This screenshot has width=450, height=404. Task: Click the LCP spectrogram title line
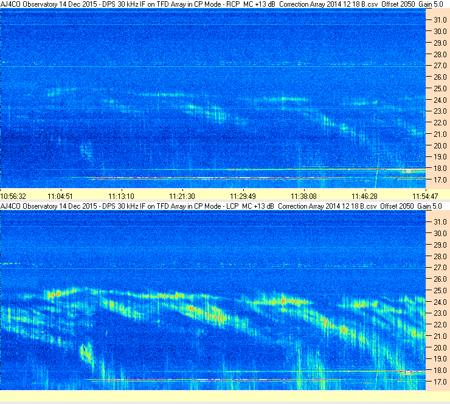(x=221, y=206)
